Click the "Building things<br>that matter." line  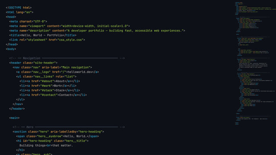coord(46,146)
